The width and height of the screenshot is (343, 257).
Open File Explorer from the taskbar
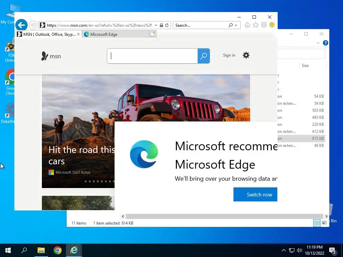[x=41, y=250]
